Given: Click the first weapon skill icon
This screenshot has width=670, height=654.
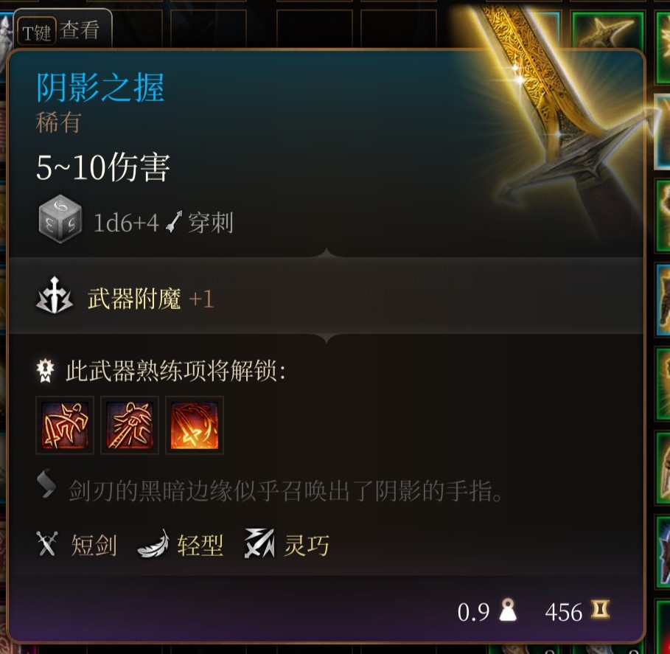Looking at the screenshot, I should pos(65,425).
